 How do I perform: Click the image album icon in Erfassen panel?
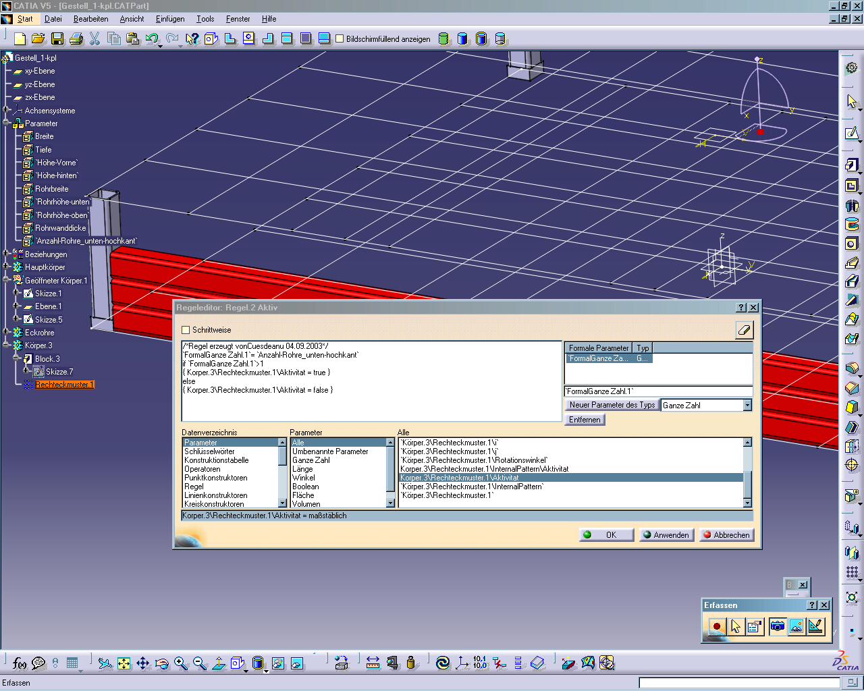[x=796, y=626]
